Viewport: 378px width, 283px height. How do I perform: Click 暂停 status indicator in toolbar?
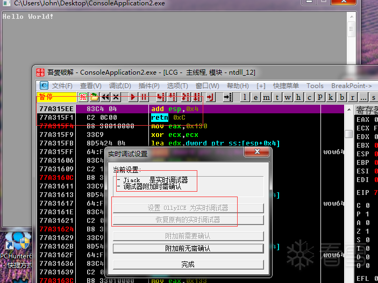point(57,97)
